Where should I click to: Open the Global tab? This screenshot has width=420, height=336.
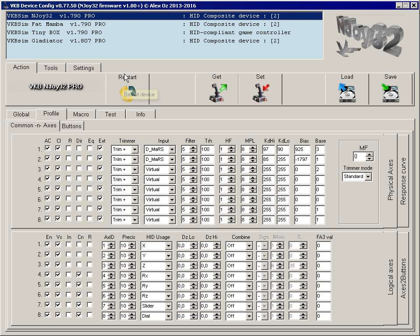coord(21,114)
